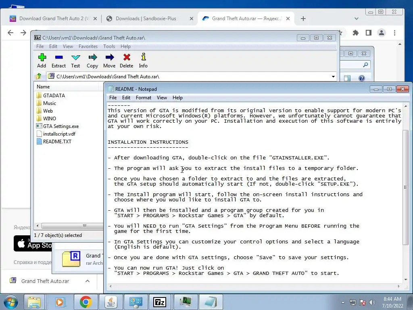Select the Copy tool in 7-Zip toolbar
This screenshot has height=310, width=413.
(92, 61)
